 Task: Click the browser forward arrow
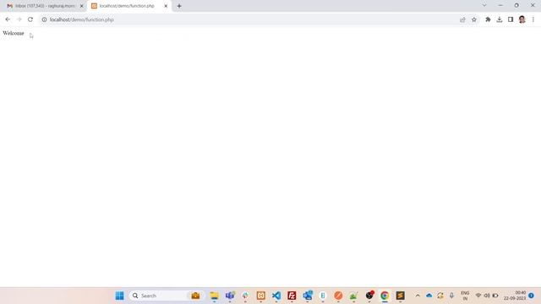pos(19,19)
